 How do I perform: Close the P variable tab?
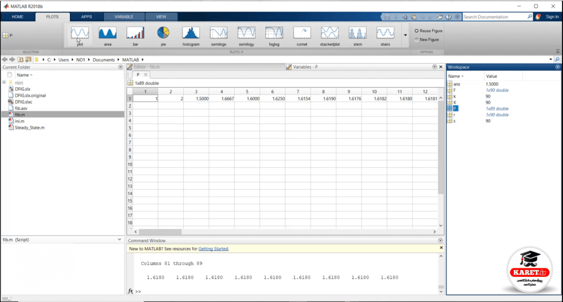pos(146,75)
